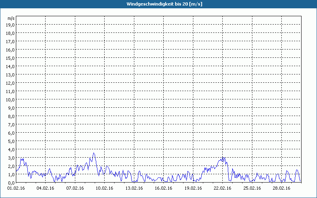Click the 4,0 y-axis label
This screenshot has width=317, height=198.
point(11,150)
